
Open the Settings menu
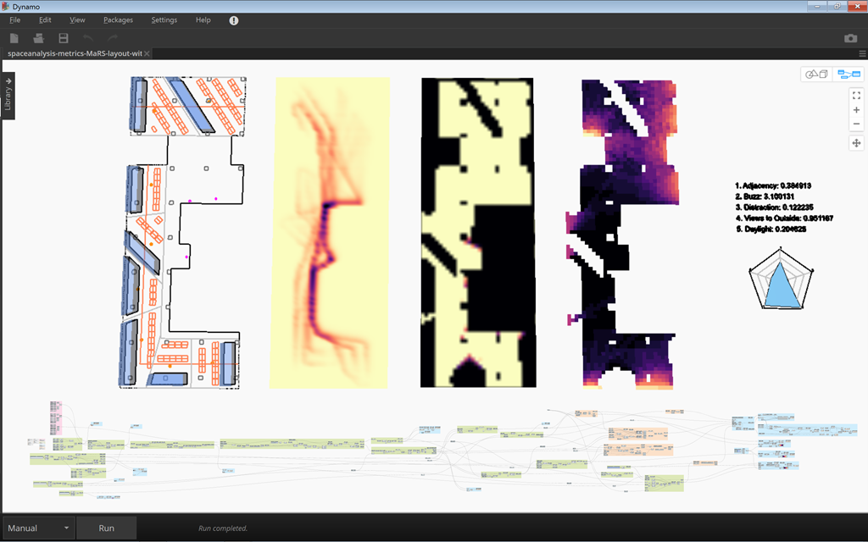point(164,20)
